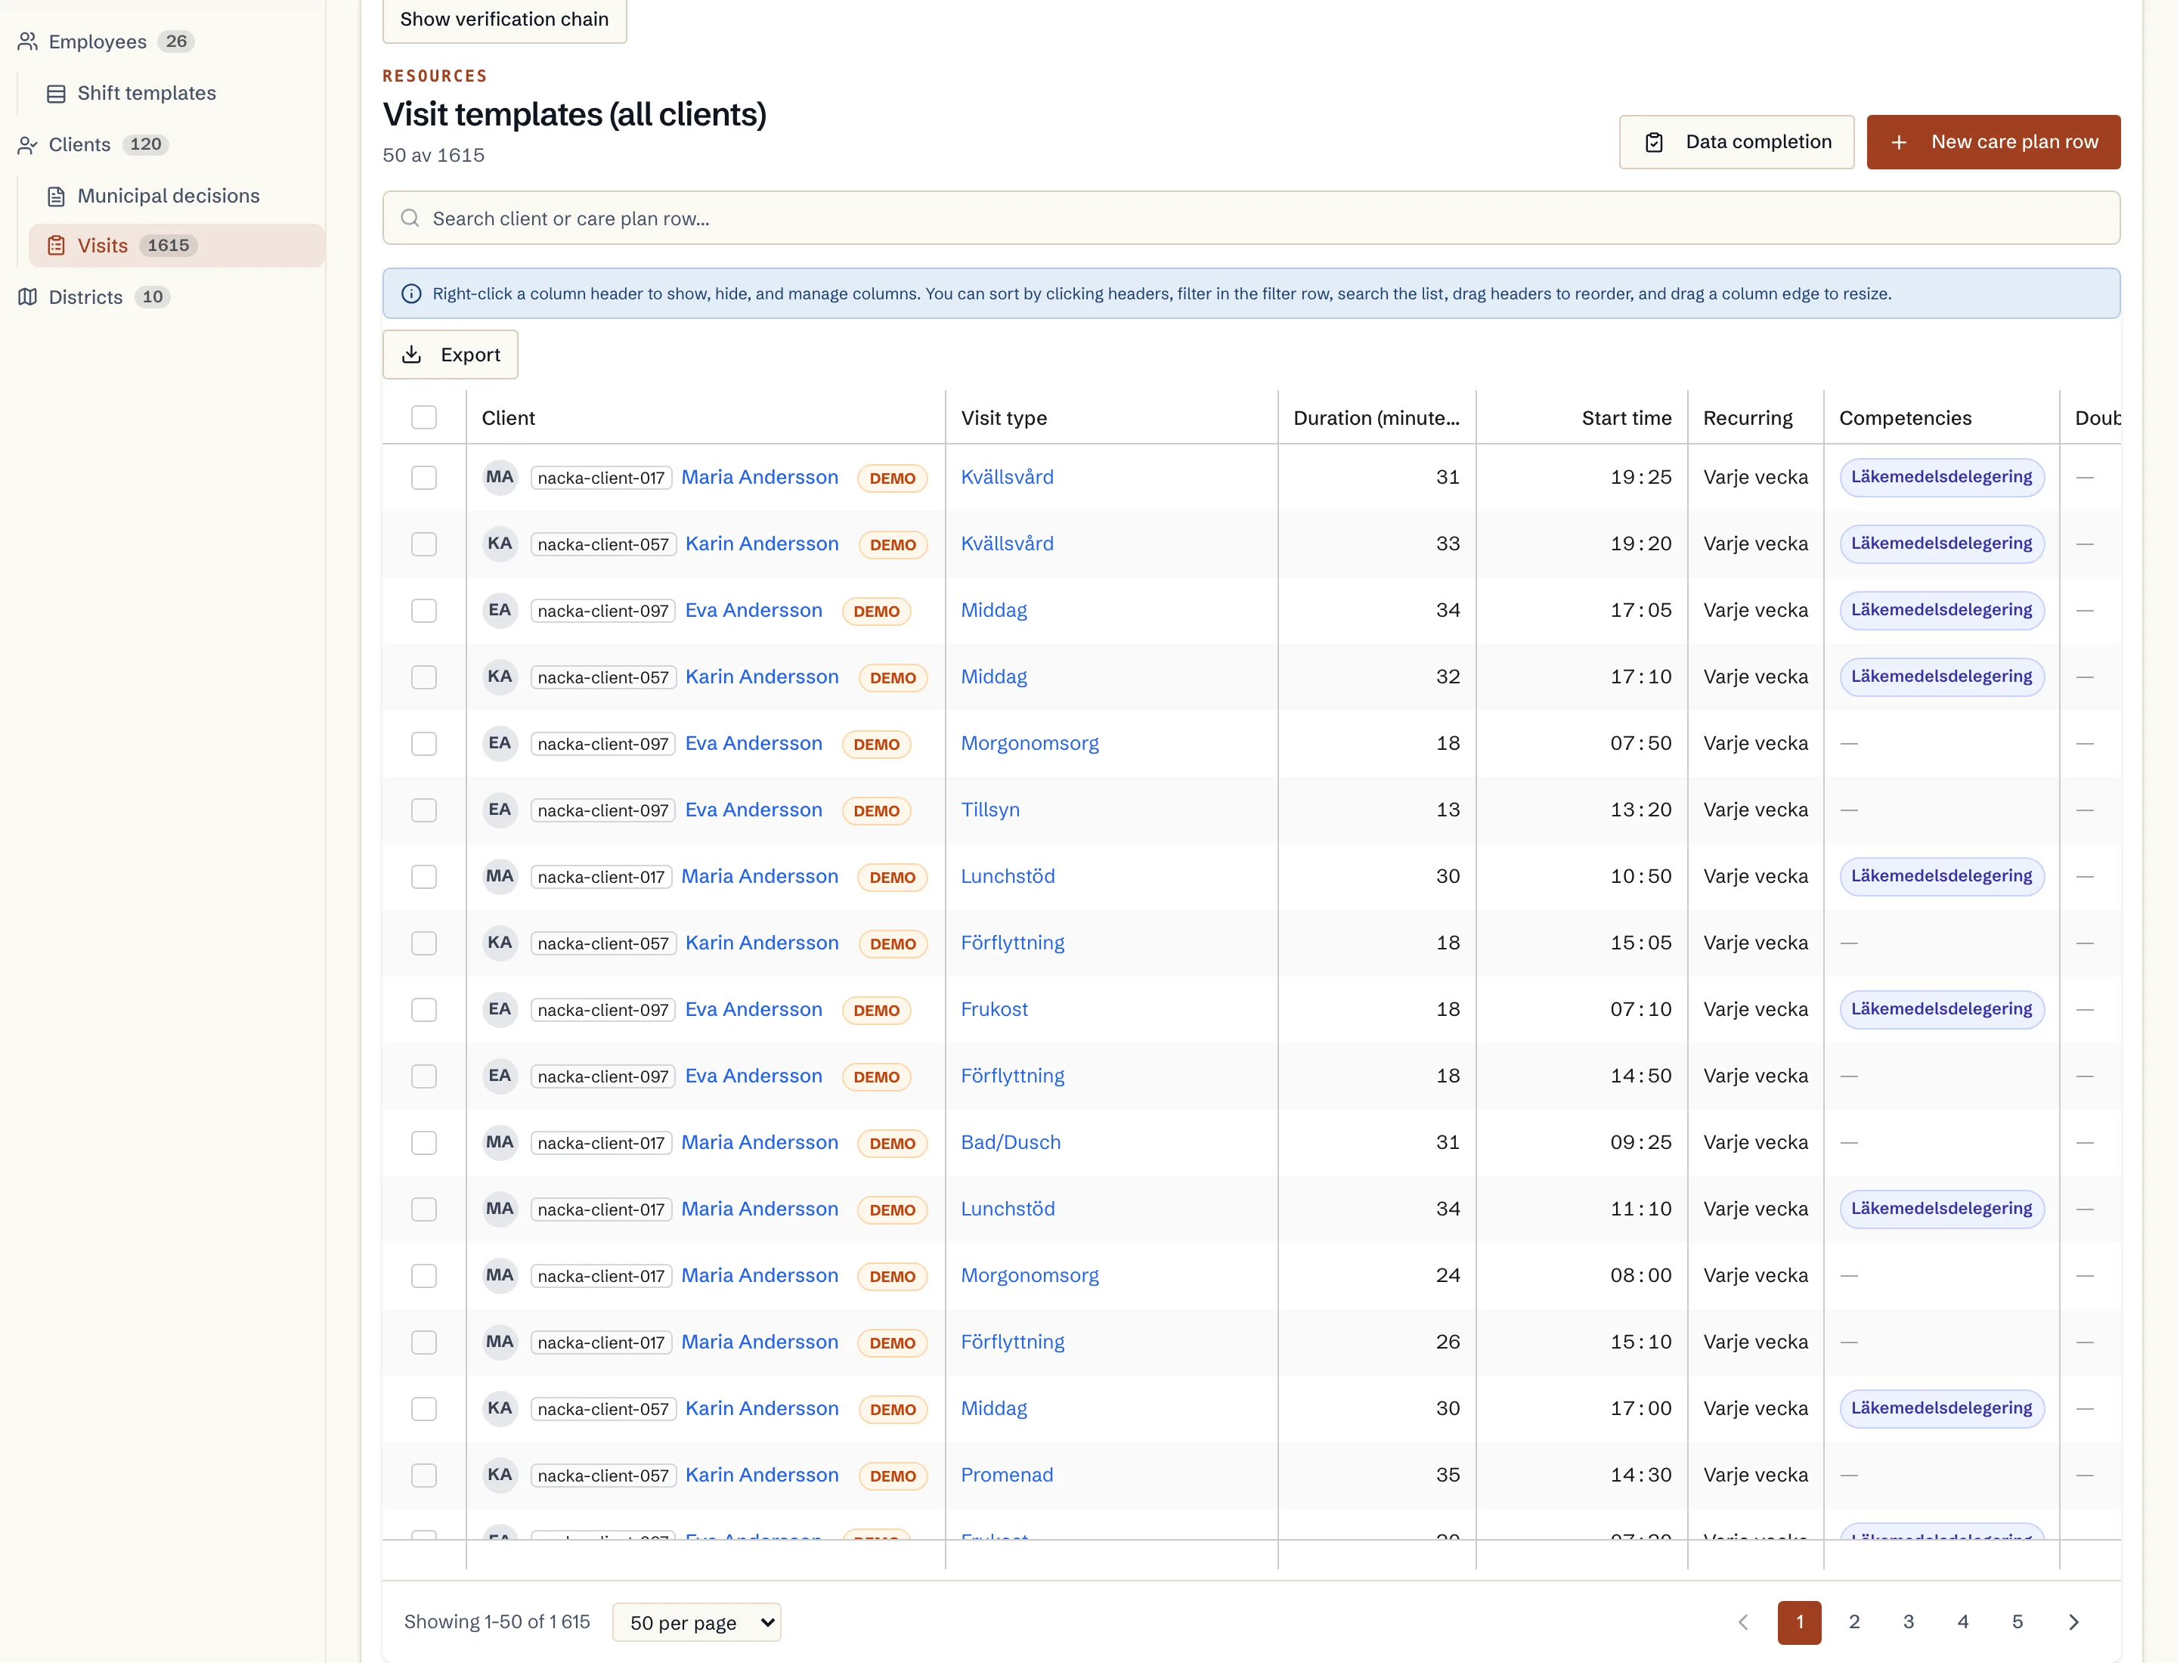Click the Districts map icon
The image size is (2177, 1663).
coord(28,297)
